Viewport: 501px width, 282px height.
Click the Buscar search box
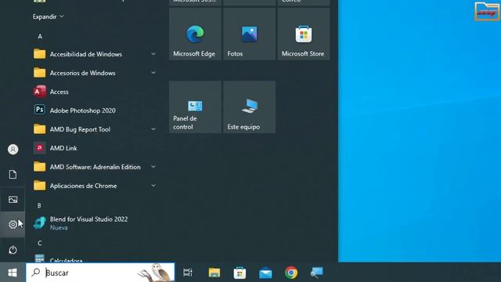tap(100, 273)
